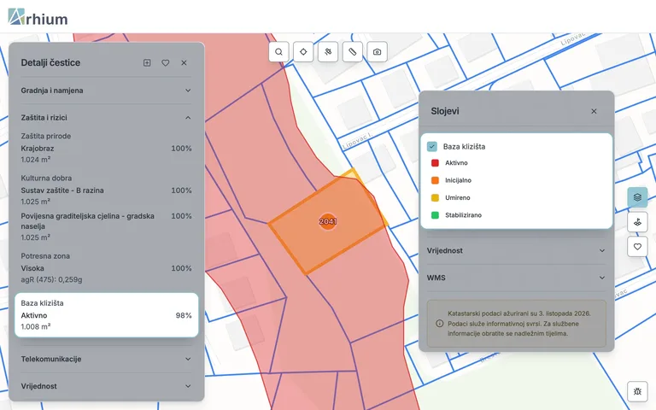656x410 pixels.
Task: Click the map flag marker button
Action: click(637, 222)
